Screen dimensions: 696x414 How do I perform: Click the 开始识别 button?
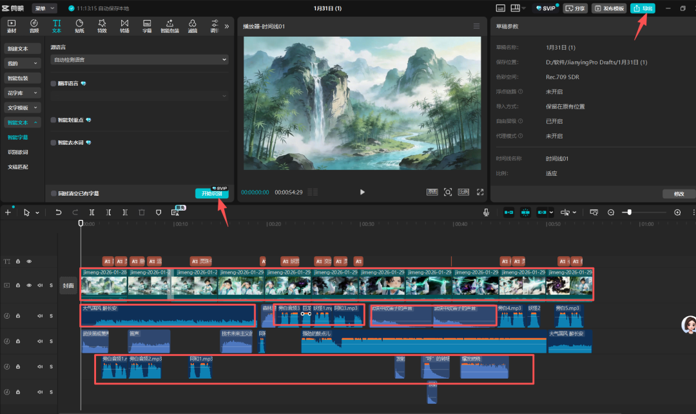211,194
